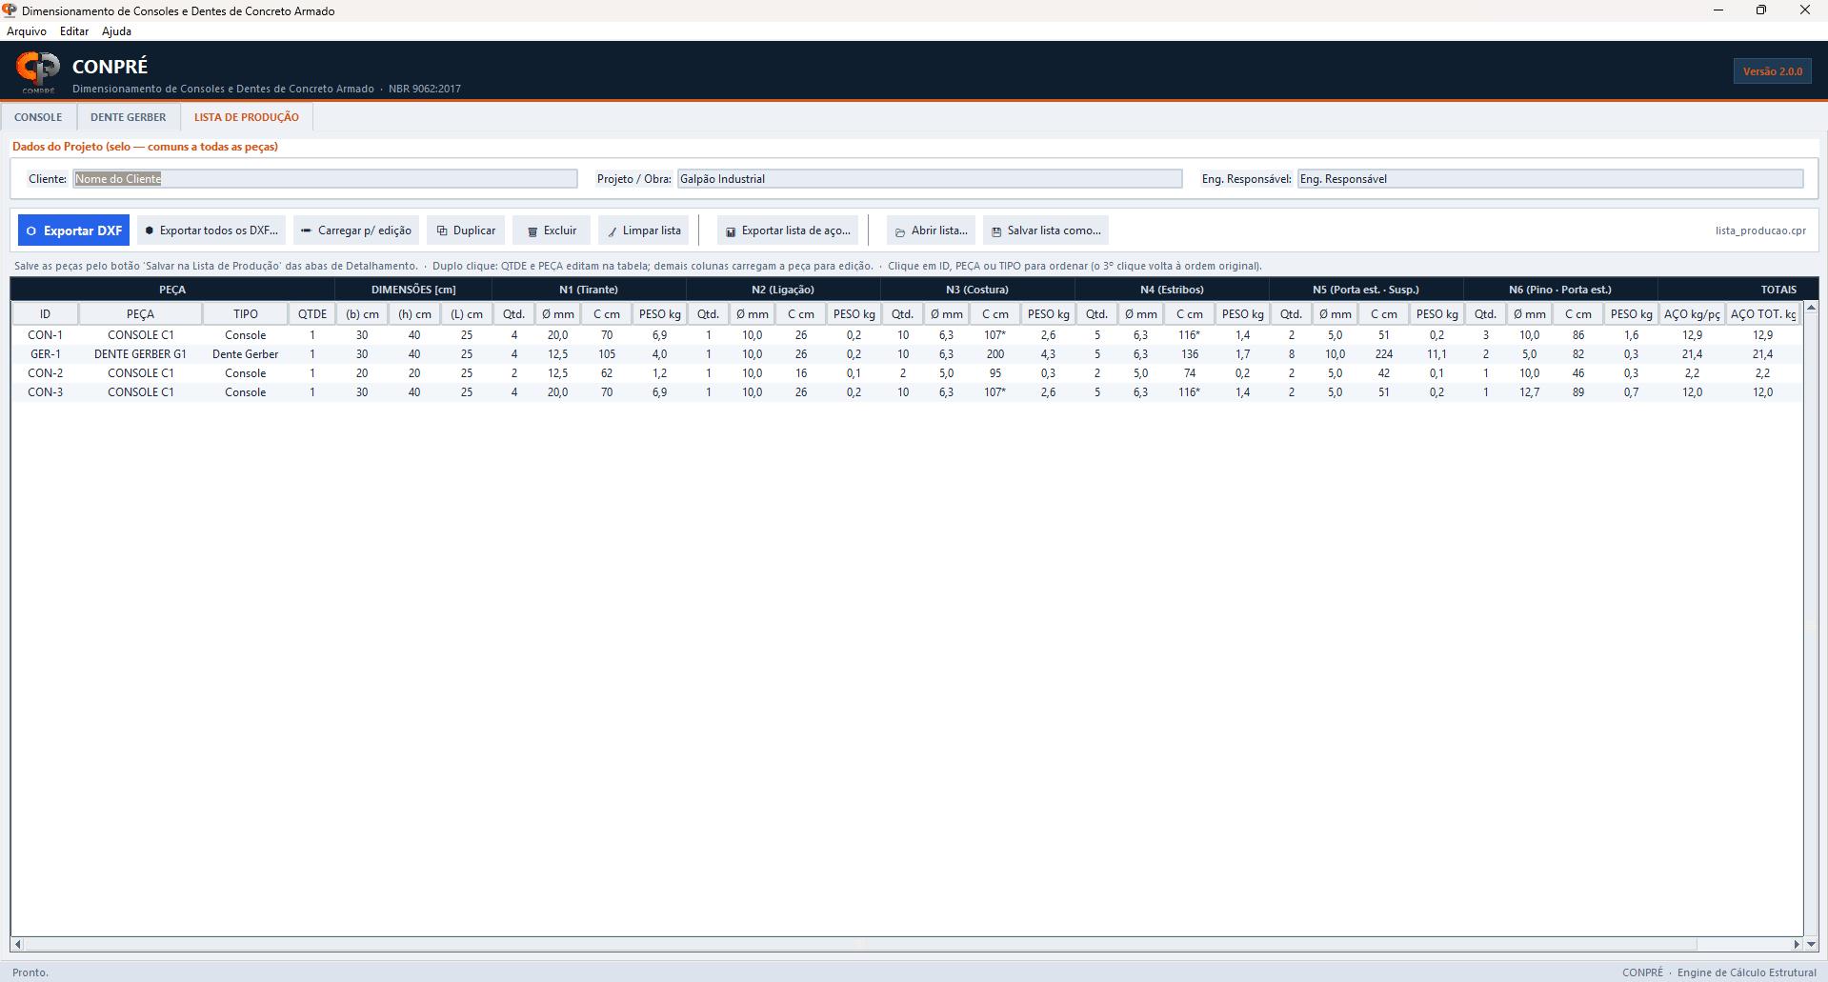Click the table's vertical scrollbar up arrow
1828x982 pixels.
(x=1811, y=308)
